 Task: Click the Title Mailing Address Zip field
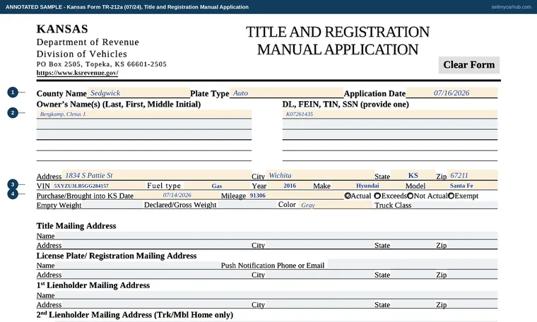click(x=473, y=245)
